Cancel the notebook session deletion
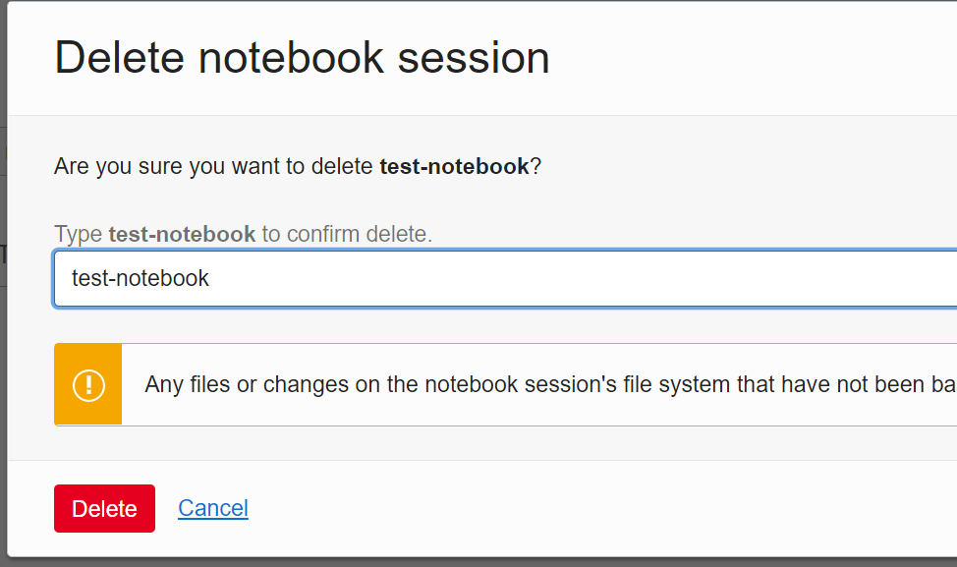Viewport: 957px width, 567px height. [213, 508]
